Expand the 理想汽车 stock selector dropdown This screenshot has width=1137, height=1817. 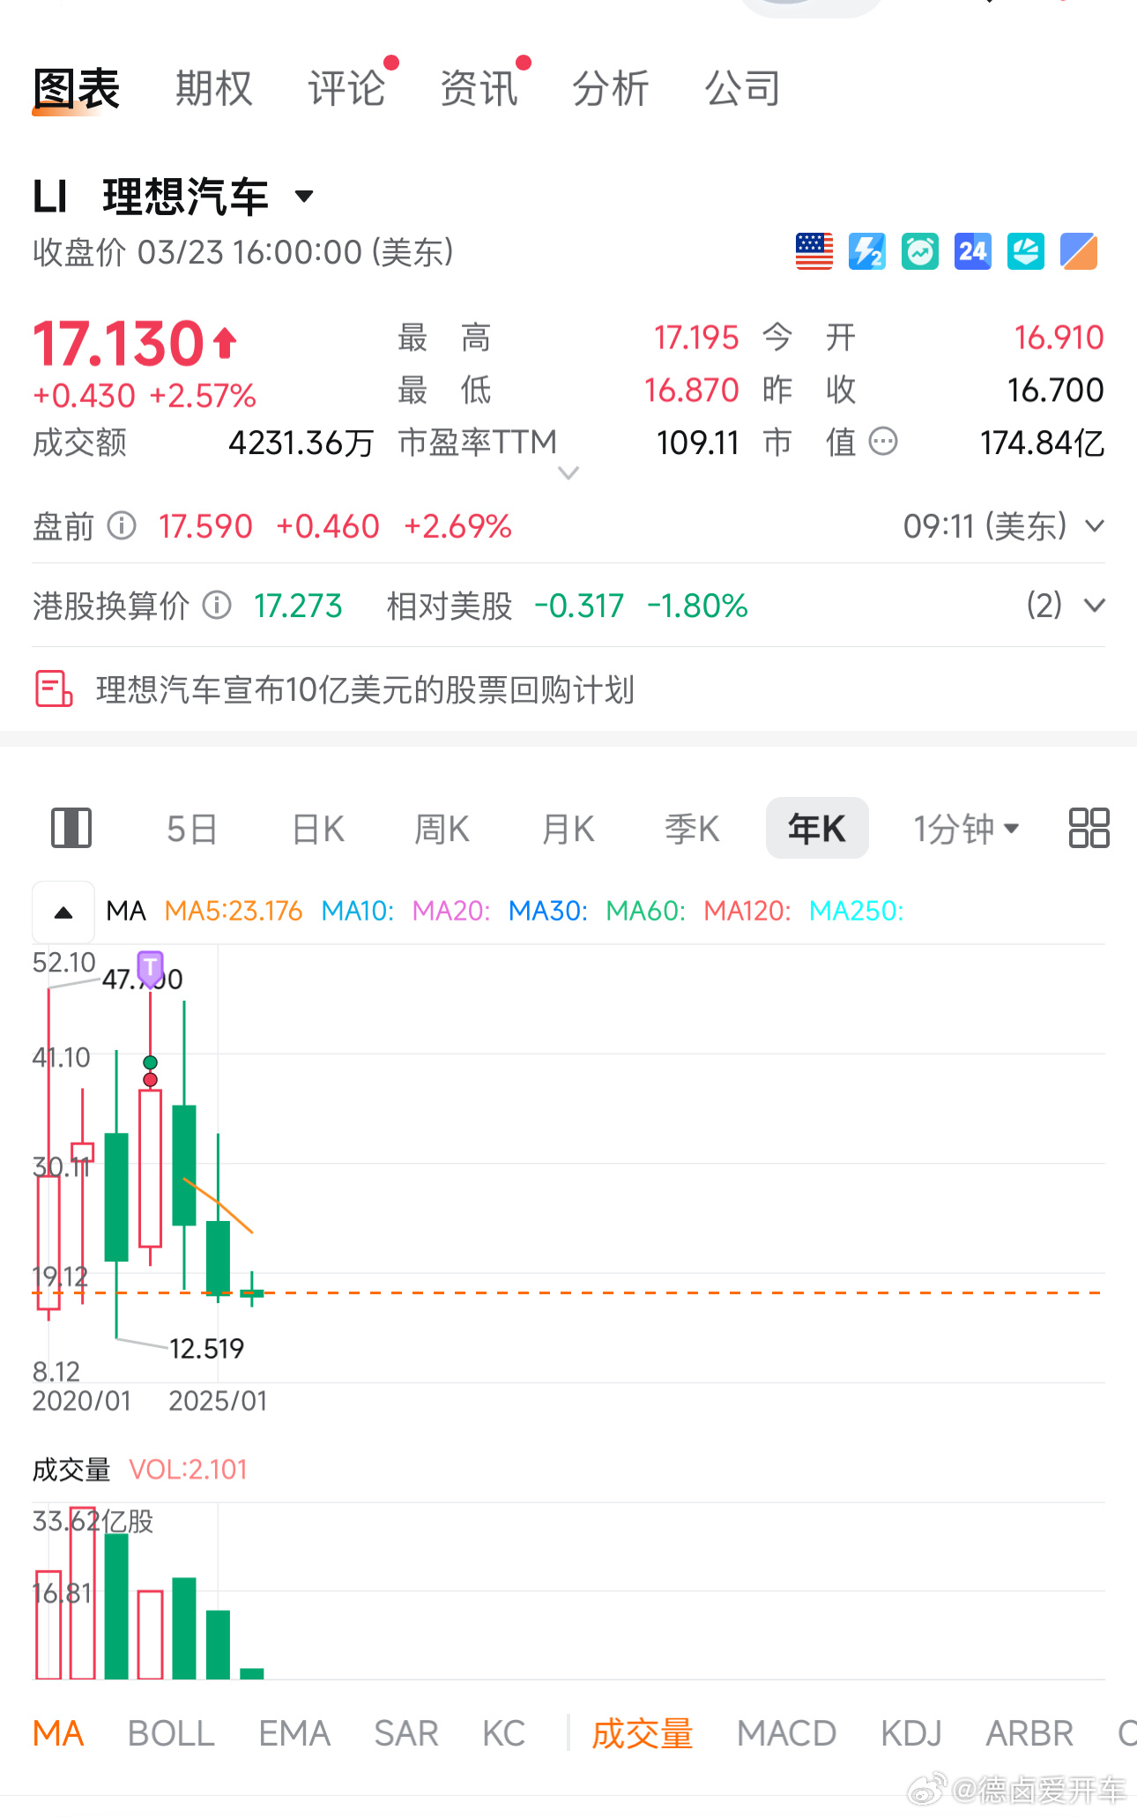304,196
